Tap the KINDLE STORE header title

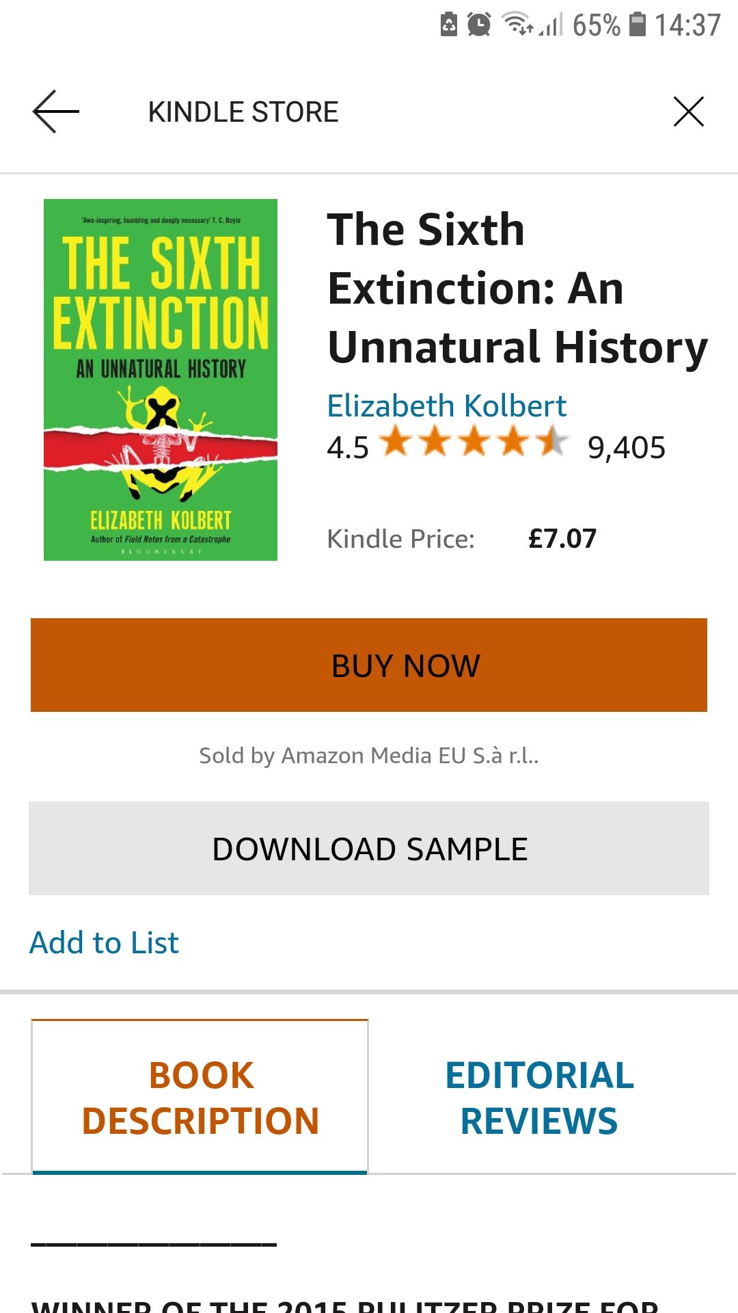[243, 111]
